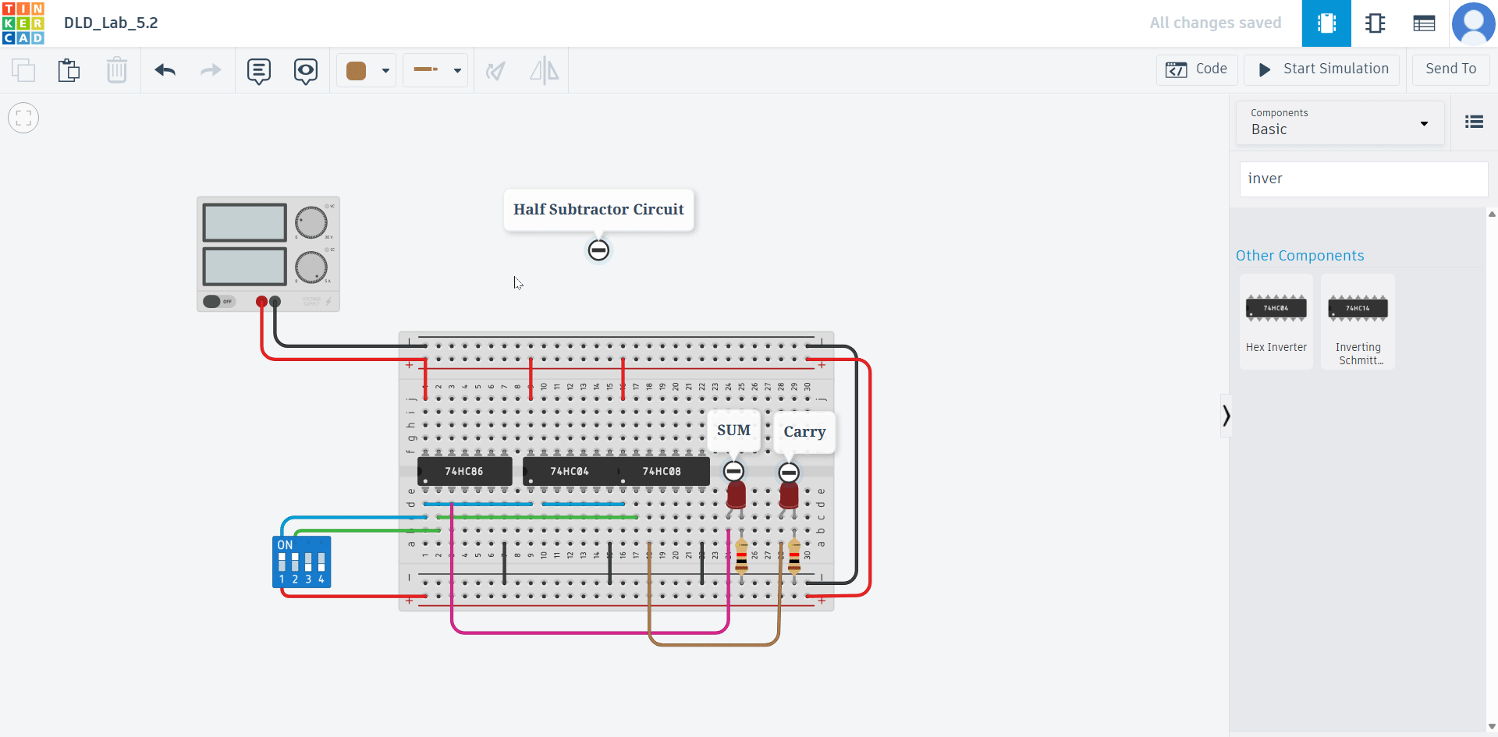Open the Code editor
Viewport: 1498px width, 737px height.
pyautogui.click(x=1197, y=69)
